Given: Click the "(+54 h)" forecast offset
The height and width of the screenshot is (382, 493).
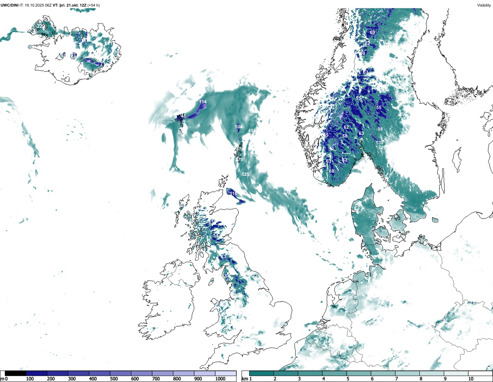Looking at the screenshot, I should pos(94,5).
